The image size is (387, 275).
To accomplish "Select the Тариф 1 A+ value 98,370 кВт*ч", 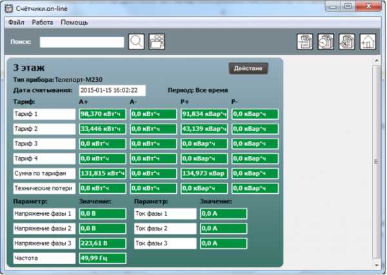I will pos(102,114).
